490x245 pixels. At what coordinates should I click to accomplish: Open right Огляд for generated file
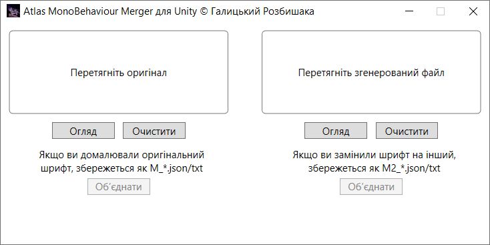336,131
